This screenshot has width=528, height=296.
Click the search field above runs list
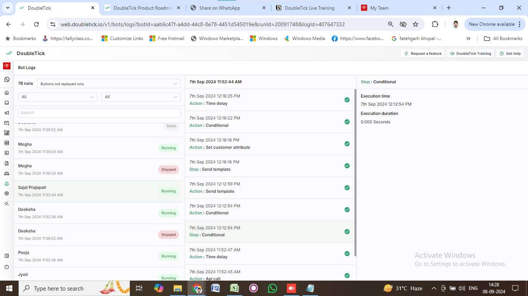tap(99, 113)
